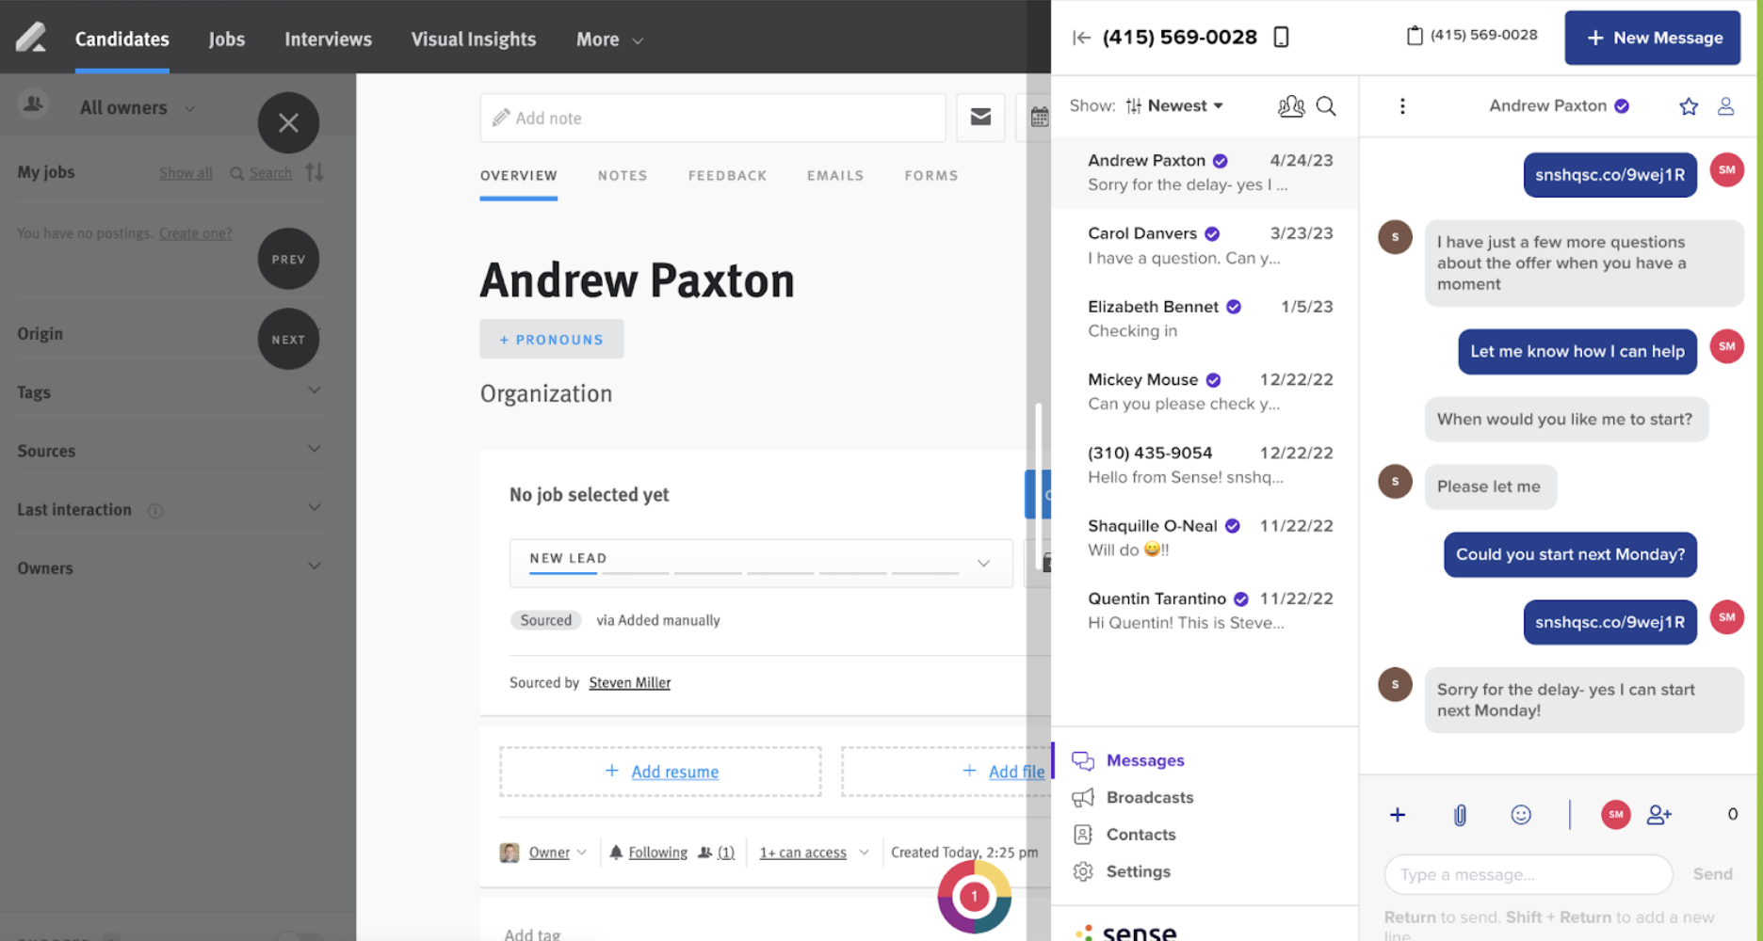The width and height of the screenshot is (1763, 941).
Task: Go to next candidate with NEXT
Action: [288, 339]
